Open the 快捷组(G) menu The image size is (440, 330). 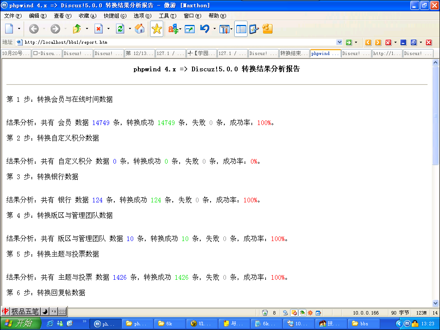tap(115, 16)
